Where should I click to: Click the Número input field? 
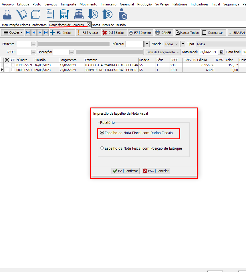pyautogui.click(x=134, y=44)
